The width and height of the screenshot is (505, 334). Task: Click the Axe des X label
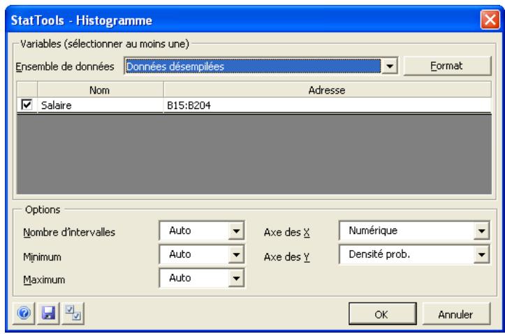coord(286,232)
